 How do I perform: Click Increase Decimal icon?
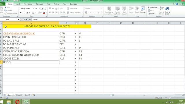point(98,12)
